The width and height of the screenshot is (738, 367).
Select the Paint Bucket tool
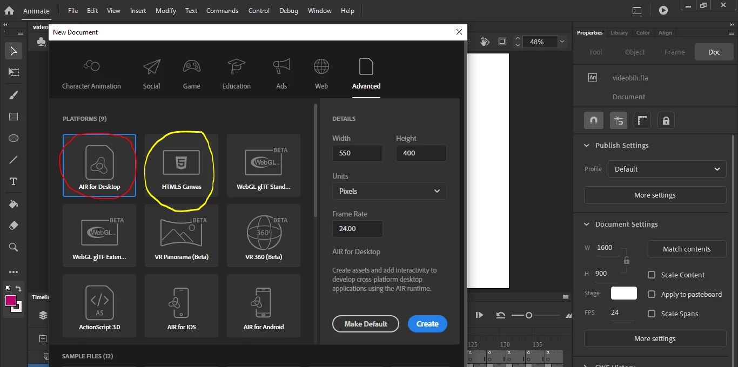tap(14, 204)
